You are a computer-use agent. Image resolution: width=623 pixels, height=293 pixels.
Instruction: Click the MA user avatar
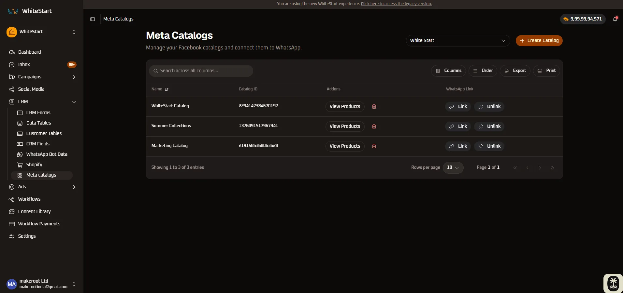(12, 284)
